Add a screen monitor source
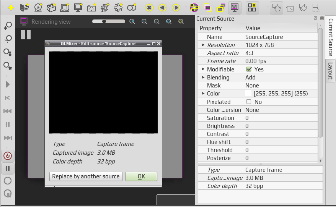 78,8
